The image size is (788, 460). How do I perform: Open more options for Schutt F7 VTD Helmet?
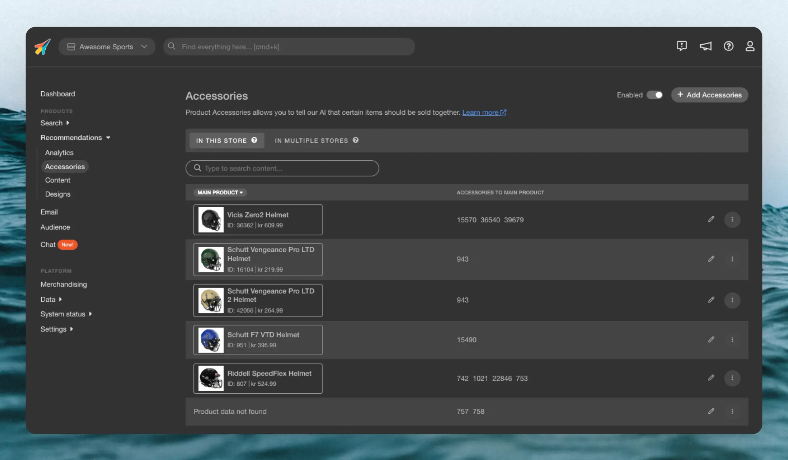pyautogui.click(x=732, y=340)
